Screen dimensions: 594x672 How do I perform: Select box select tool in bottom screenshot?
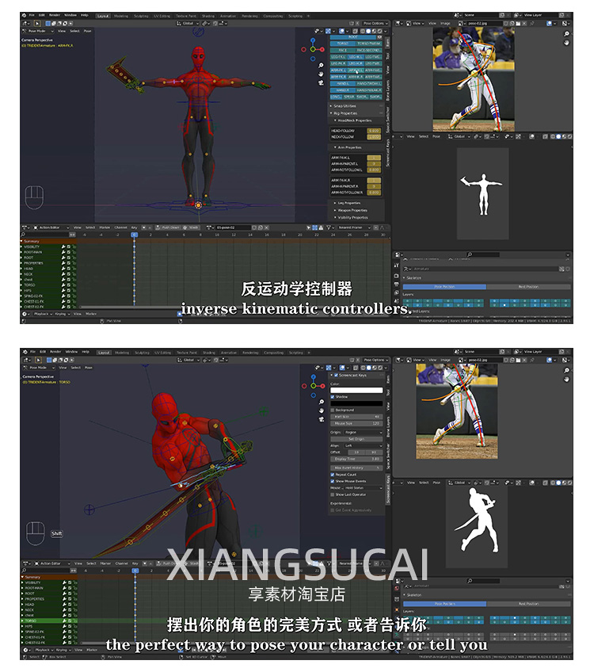coord(38,360)
